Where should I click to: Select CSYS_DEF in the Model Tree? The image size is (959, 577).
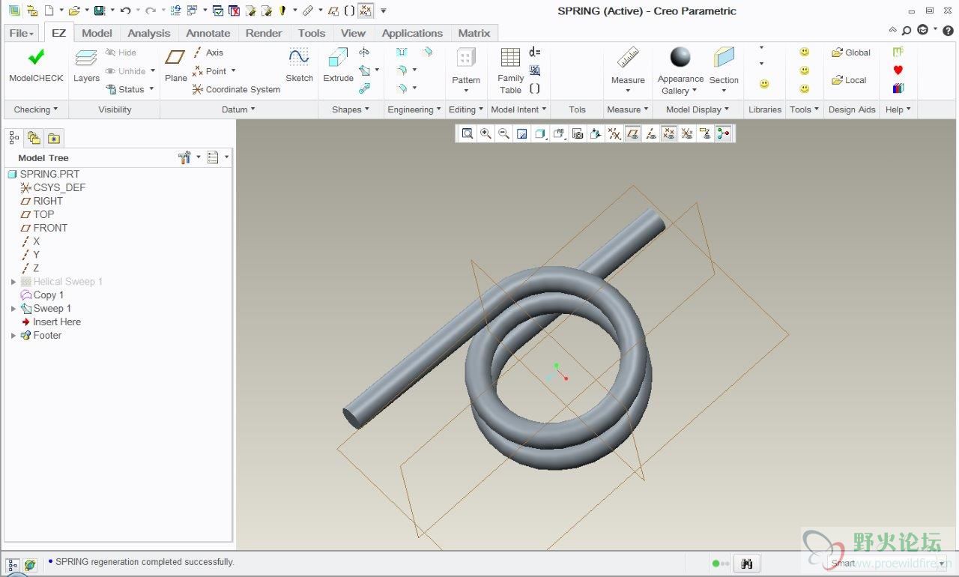[x=53, y=187]
